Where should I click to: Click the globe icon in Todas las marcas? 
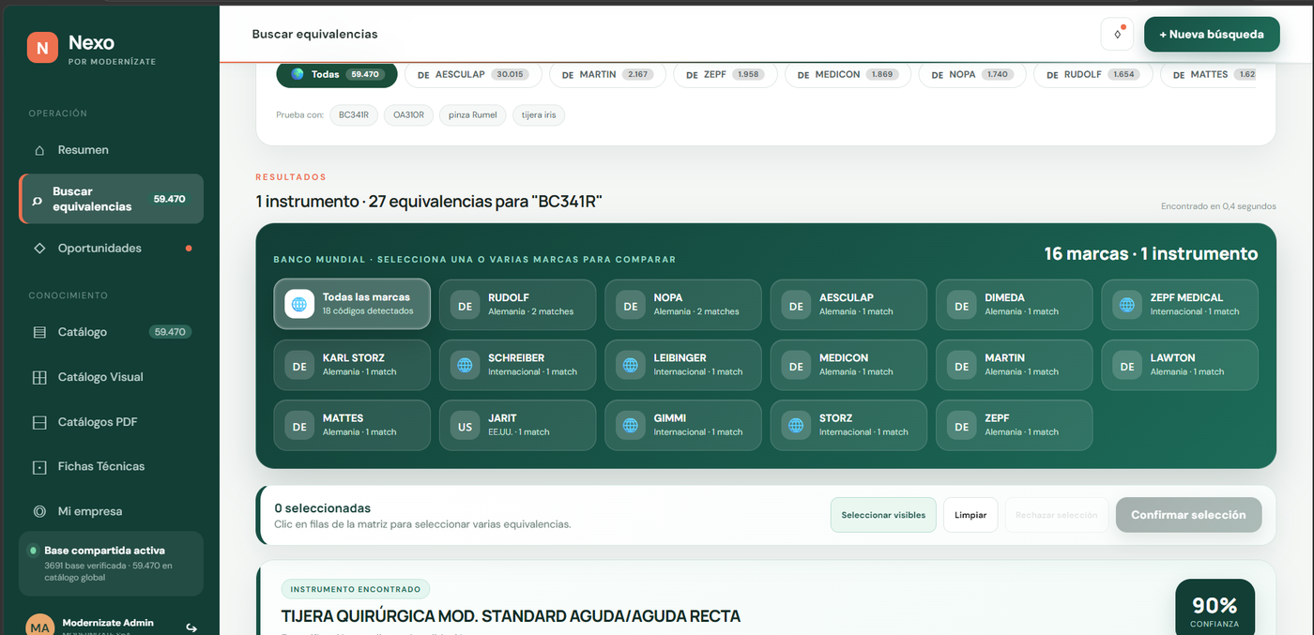click(299, 304)
